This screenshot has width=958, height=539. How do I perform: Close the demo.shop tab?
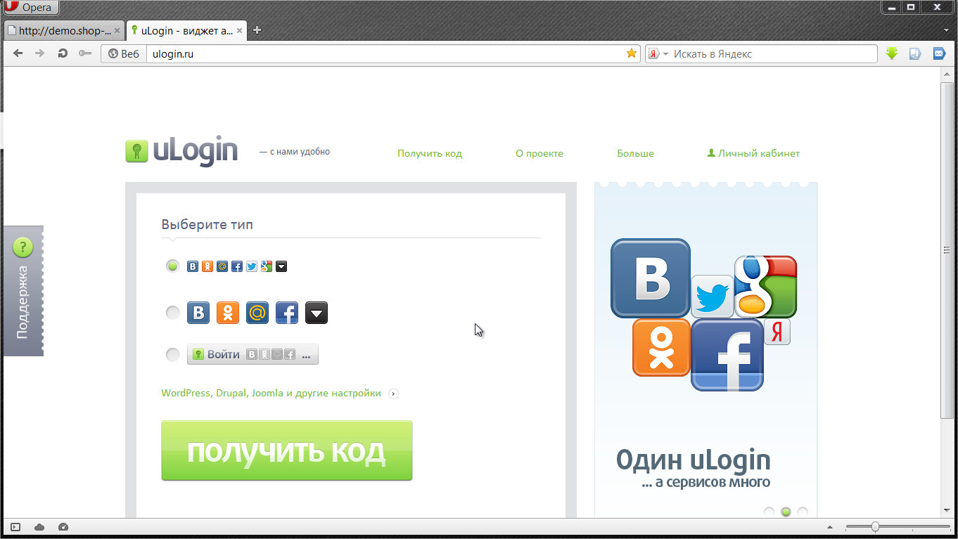pos(117,31)
